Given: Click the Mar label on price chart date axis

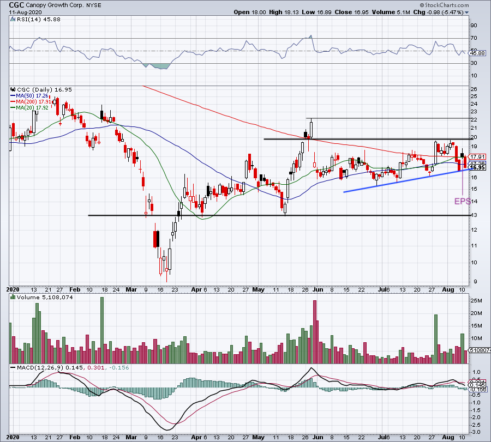Looking at the screenshot, I should 131,289.
